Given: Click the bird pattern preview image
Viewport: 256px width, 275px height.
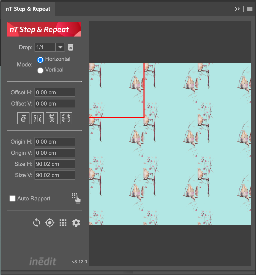Looking at the screenshot, I should [x=170, y=144].
